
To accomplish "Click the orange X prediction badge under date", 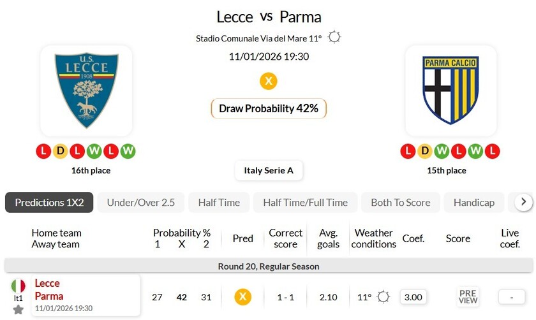I will [269, 82].
